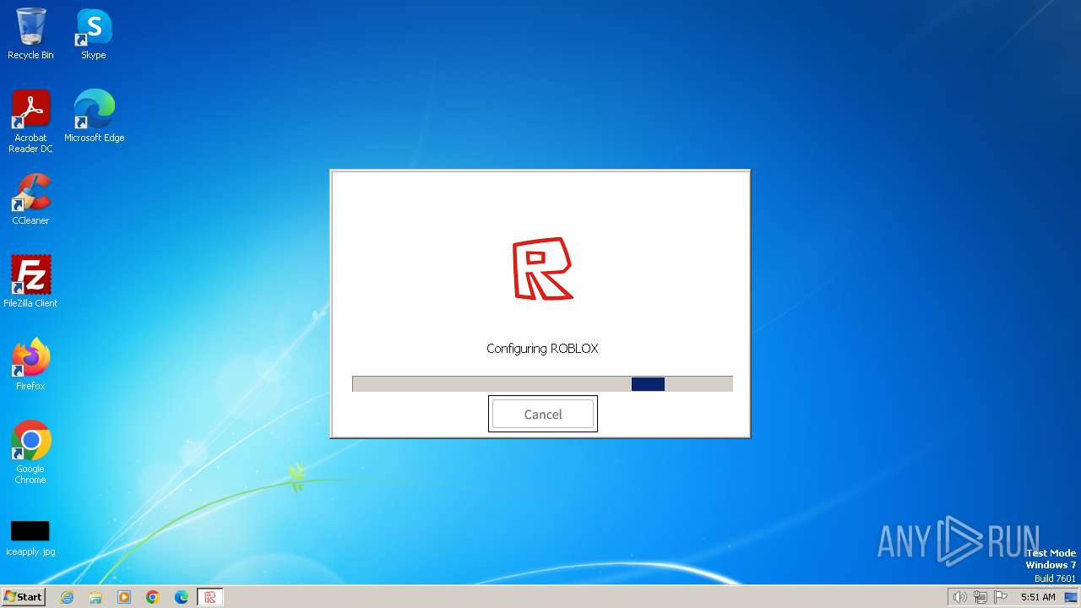Click the red ROBLOX R logo

click(x=543, y=269)
